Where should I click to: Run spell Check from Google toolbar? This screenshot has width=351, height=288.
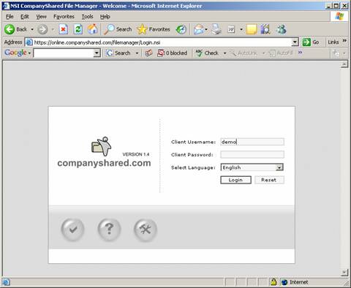click(207, 53)
